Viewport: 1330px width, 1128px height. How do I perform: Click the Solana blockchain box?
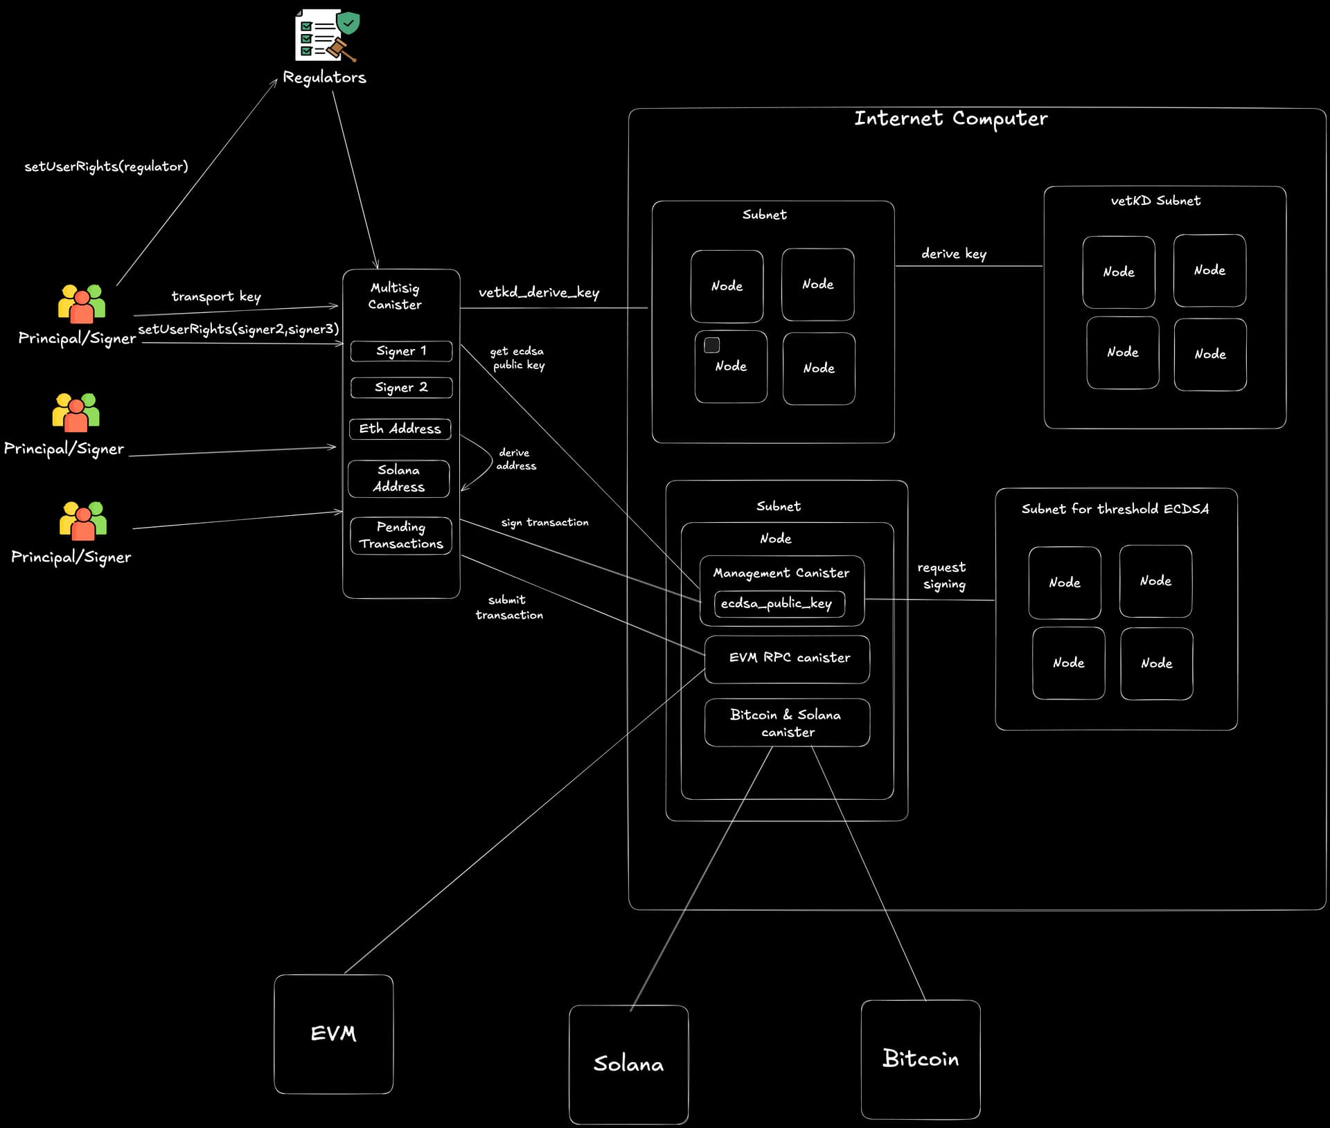(628, 1064)
